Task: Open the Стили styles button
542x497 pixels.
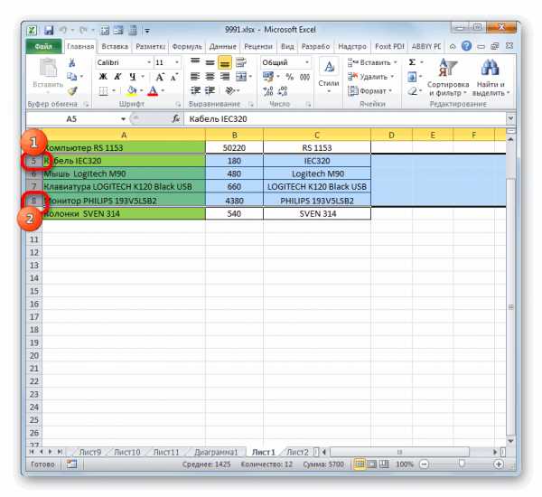Action: (329, 77)
